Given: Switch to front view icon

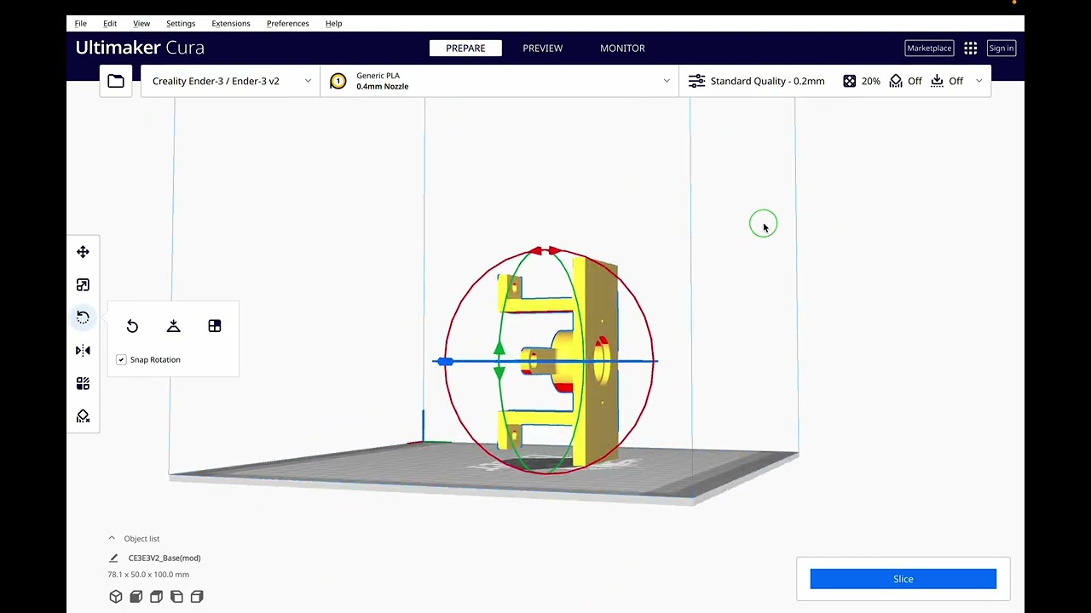Looking at the screenshot, I should [x=136, y=597].
